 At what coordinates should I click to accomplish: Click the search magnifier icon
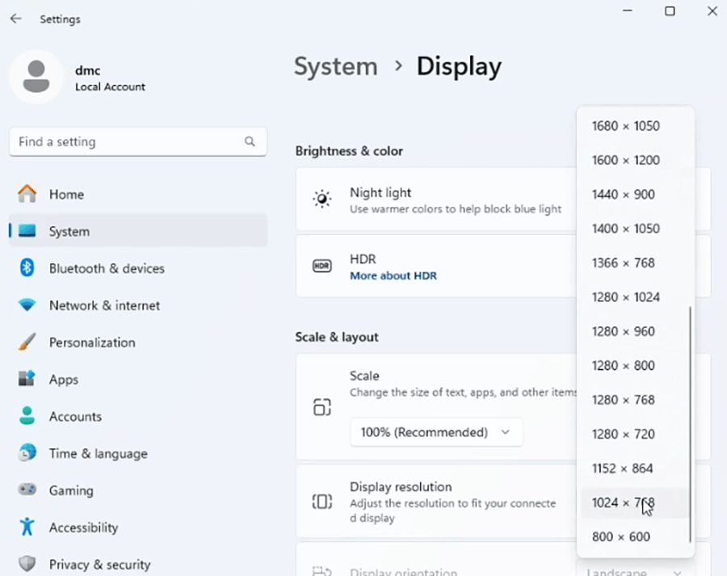click(x=250, y=141)
